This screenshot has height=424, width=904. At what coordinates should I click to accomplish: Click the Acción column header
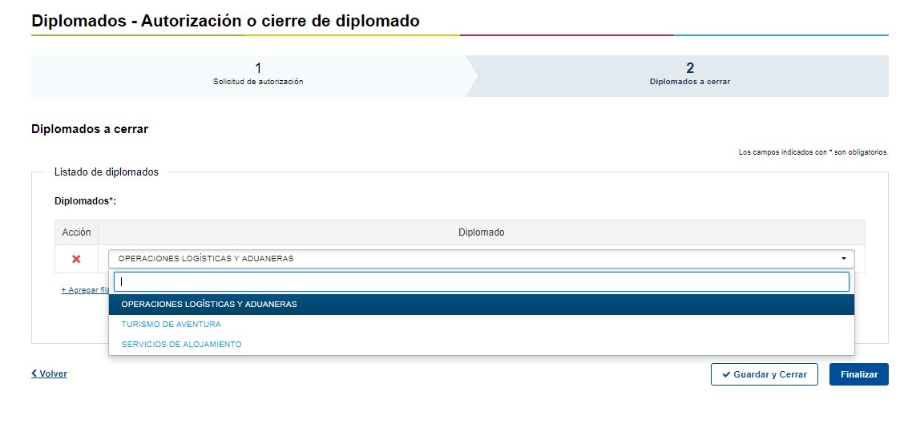click(76, 232)
